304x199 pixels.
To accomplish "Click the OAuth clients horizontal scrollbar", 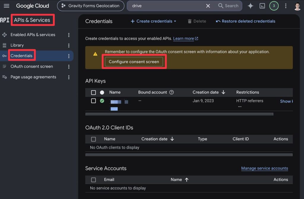I will (x=189, y=155).
